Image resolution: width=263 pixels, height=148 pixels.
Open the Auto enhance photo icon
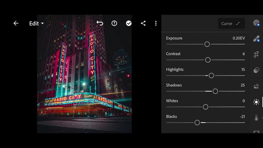[256, 86]
